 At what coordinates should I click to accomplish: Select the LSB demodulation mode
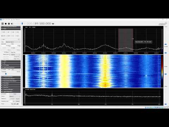(x=13, y=32)
